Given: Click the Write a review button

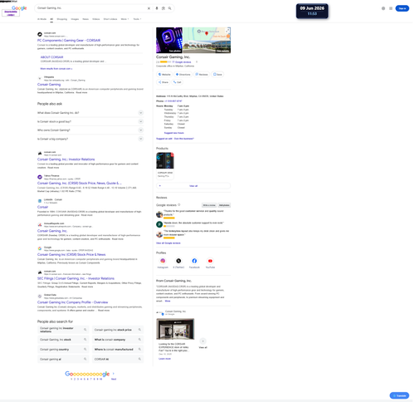Looking at the screenshot, I should point(209,205).
